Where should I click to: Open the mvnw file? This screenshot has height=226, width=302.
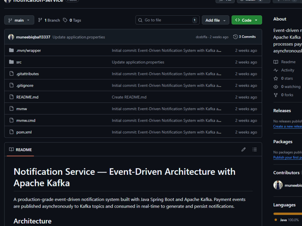(x=21, y=109)
